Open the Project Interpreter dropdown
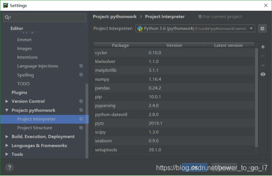 [x=195, y=28]
